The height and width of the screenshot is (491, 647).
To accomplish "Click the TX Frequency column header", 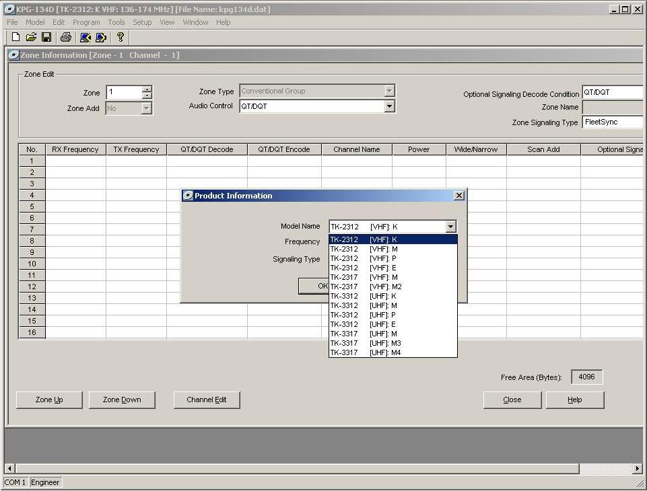I will pyautogui.click(x=136, y=149).
